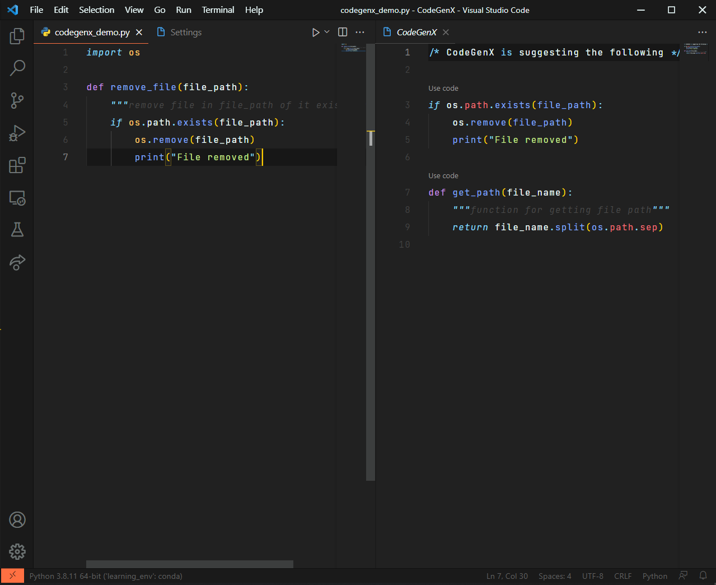Open more actions for CodeGenX editor group

click(x=703, y=32)
